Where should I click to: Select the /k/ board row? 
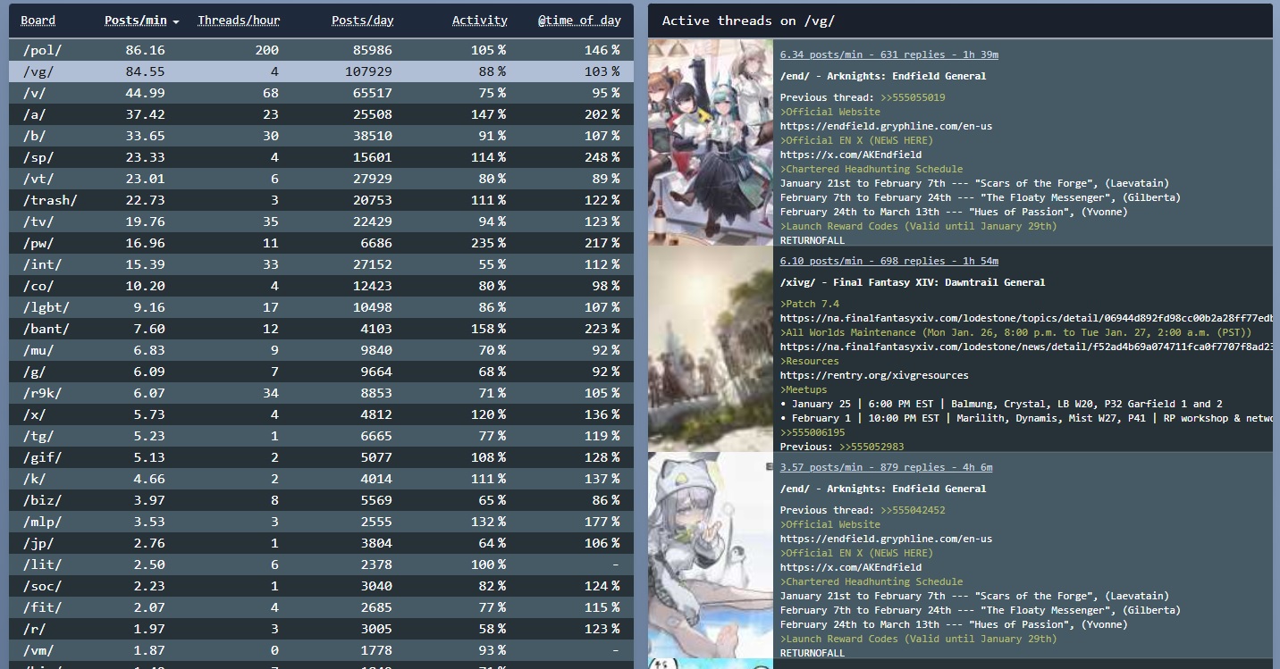coord(321,479)
